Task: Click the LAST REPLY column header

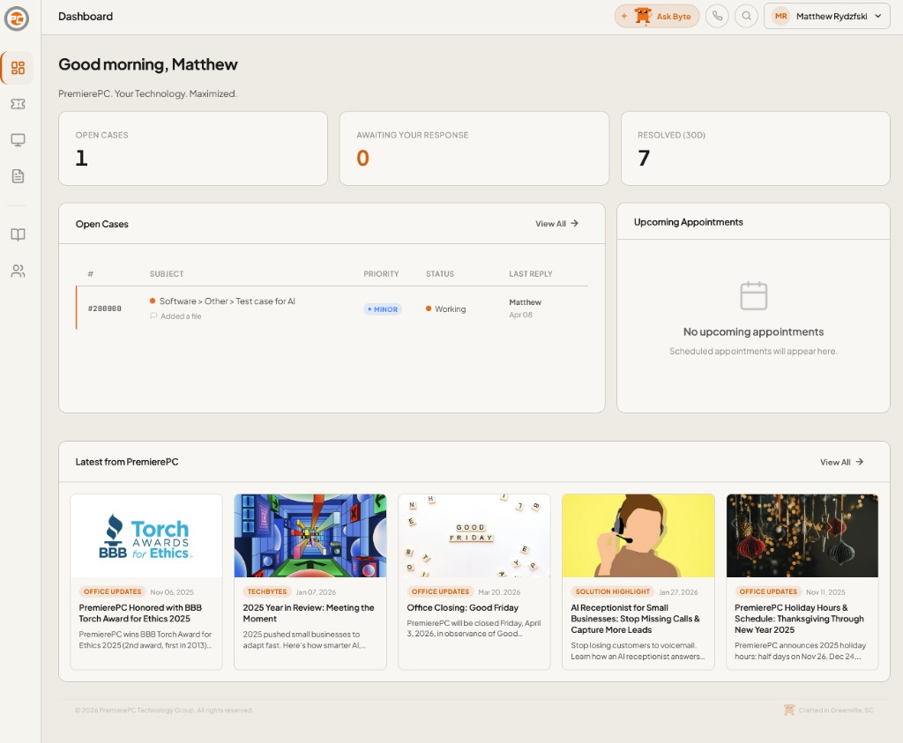Action: tap(530, 274)
